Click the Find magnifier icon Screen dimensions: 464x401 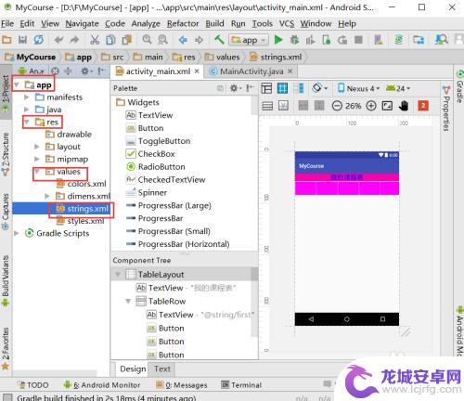point(147,39)
